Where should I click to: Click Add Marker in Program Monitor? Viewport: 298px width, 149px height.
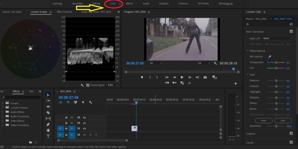(x=142, y=77)
